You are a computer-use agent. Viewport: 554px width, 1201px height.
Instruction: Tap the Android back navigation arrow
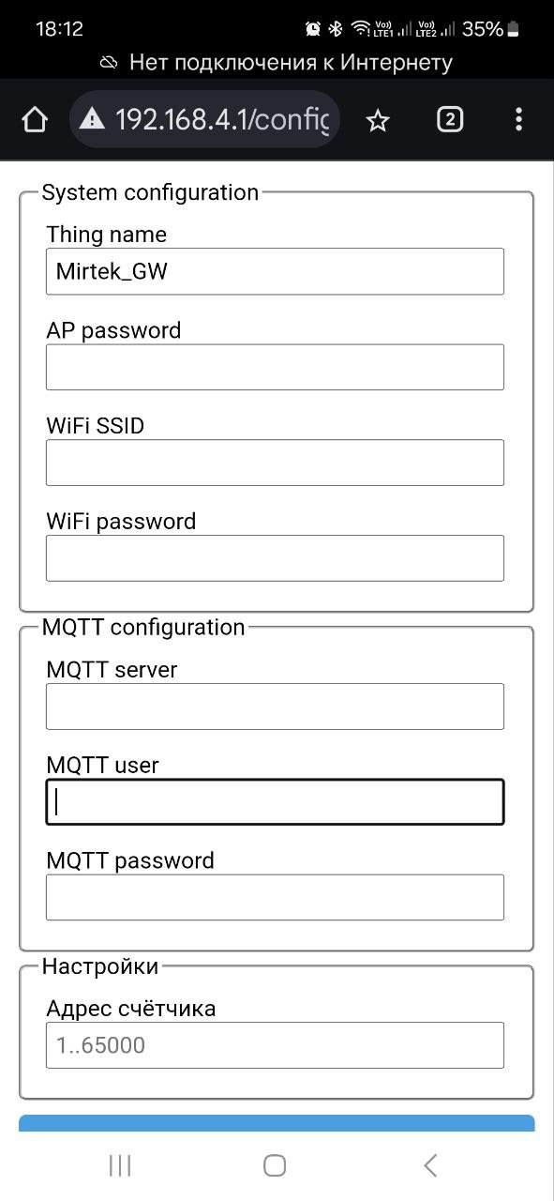coord(430,1165)
